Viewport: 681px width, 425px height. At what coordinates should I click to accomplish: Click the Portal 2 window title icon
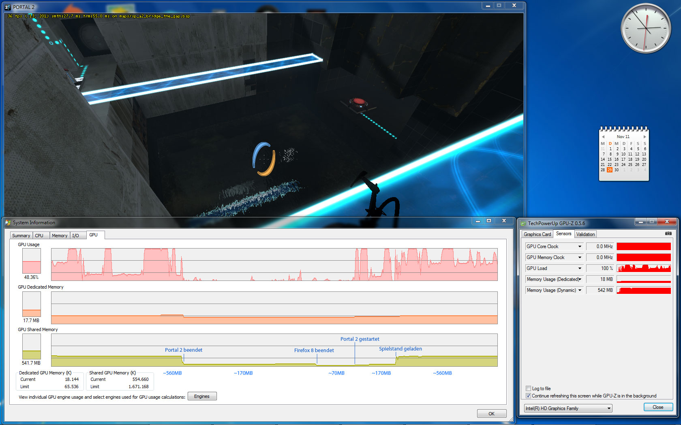pos(8,7)
